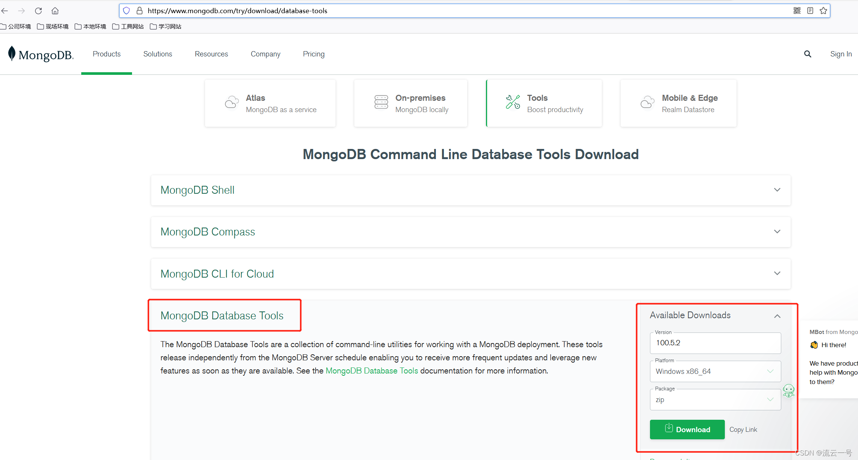This screenshot has width=858, height=460.
Task: Click the Mobile & Edge cloud icon
Action: pyautogui.click(x=647, y=102)
